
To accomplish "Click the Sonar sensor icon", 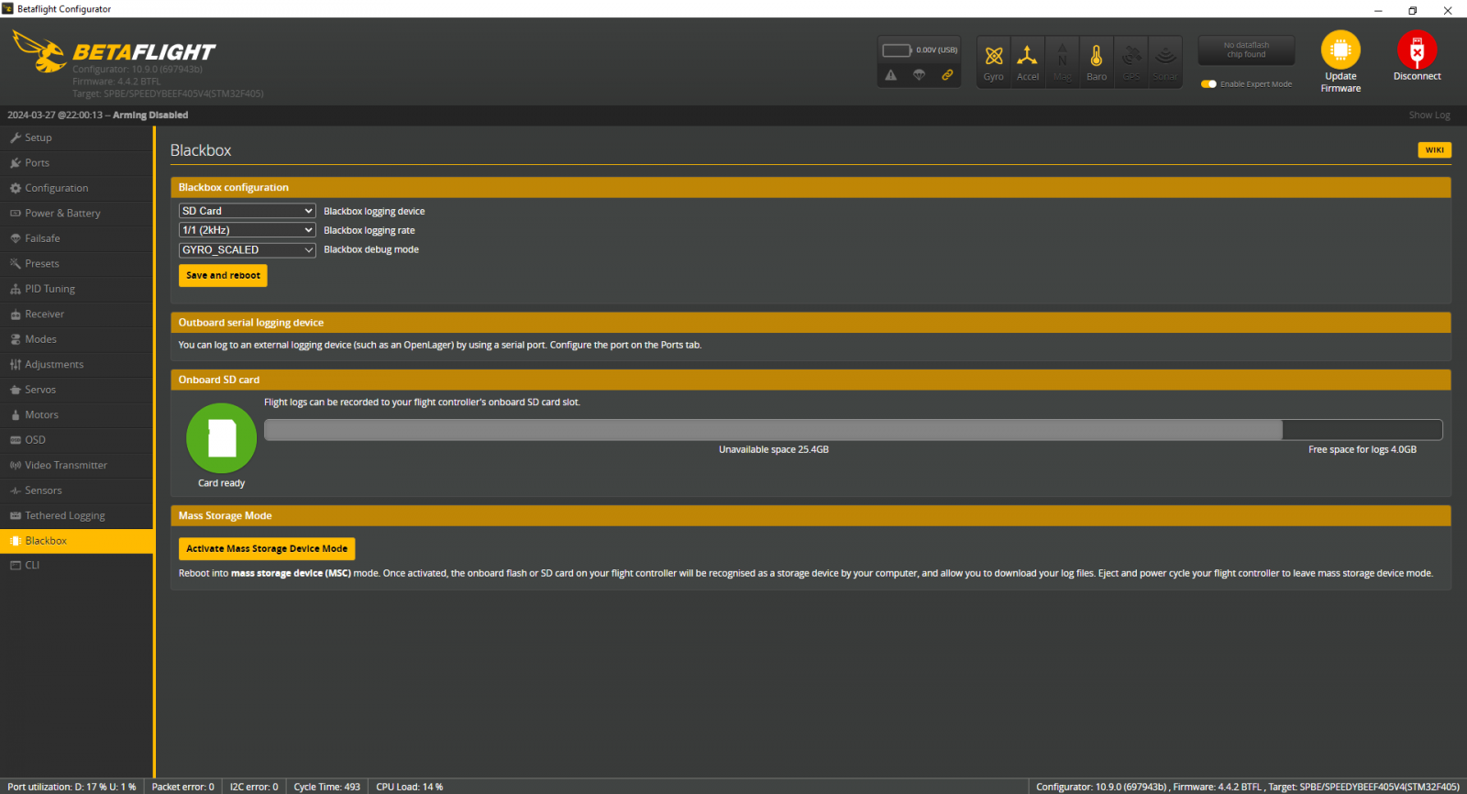I will 1165,56.
